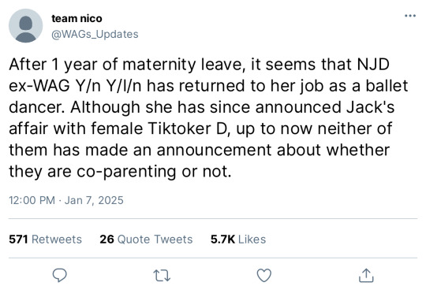The width and height of the screenshot is (426, 301).
Task: Click the 5.7K likes count number
Action: pos(222,239)
